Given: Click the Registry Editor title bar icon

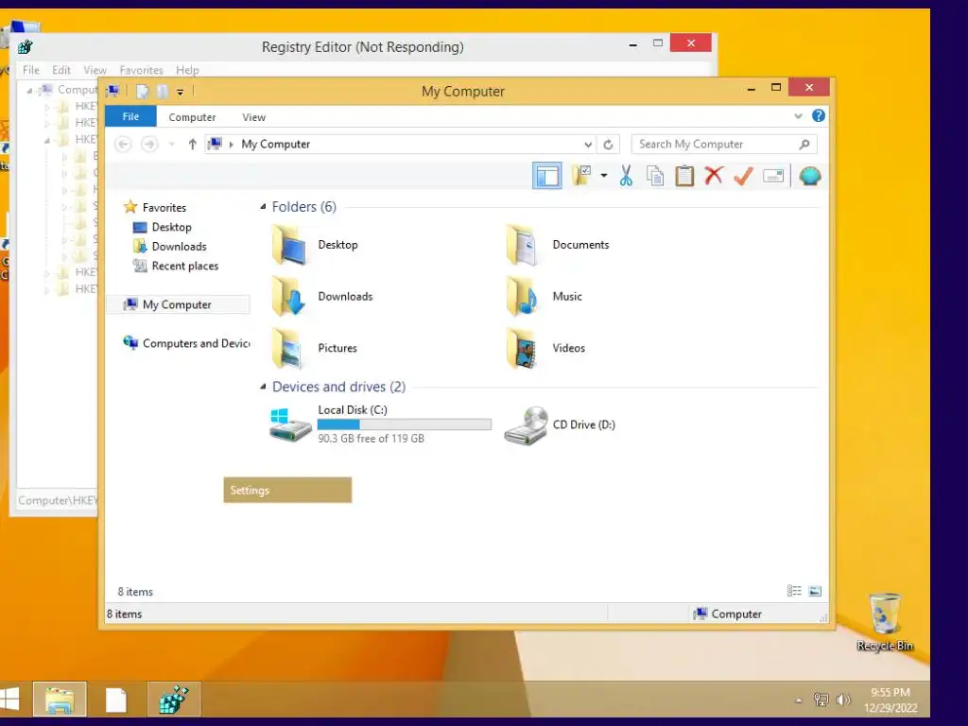Looking at the screenshot, I should (26, 46).
